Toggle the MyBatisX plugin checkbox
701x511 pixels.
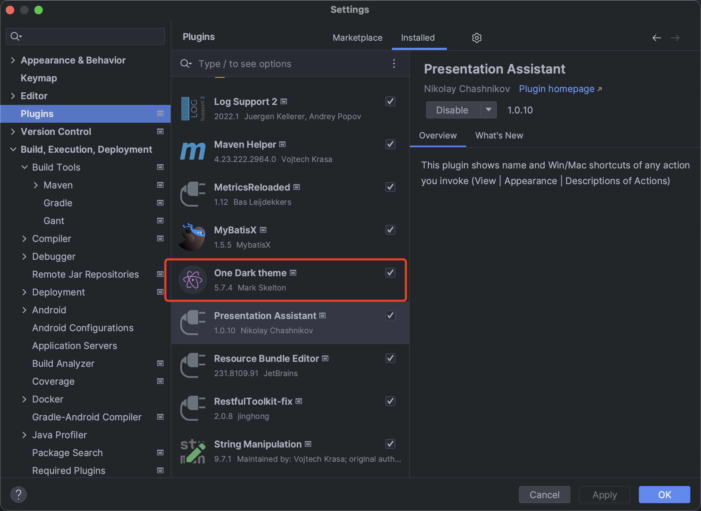tap(390, 230)
